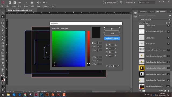Select the Type tool
172x97 pixels.
tap(3, 30)
